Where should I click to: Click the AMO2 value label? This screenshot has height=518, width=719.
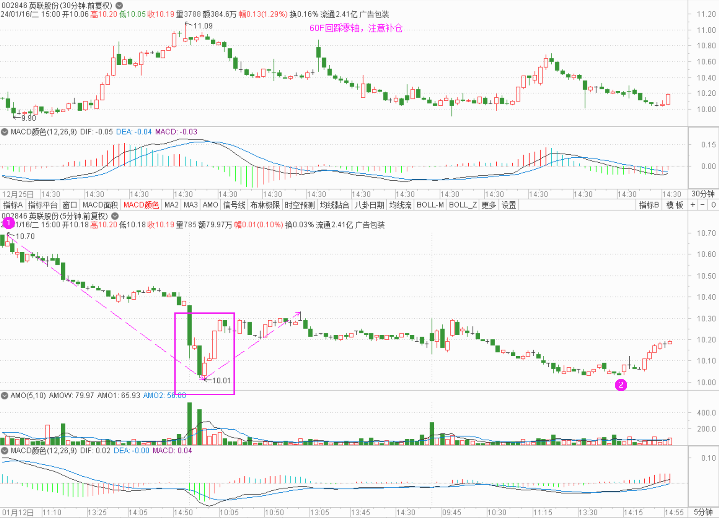[x=164, y=395]
